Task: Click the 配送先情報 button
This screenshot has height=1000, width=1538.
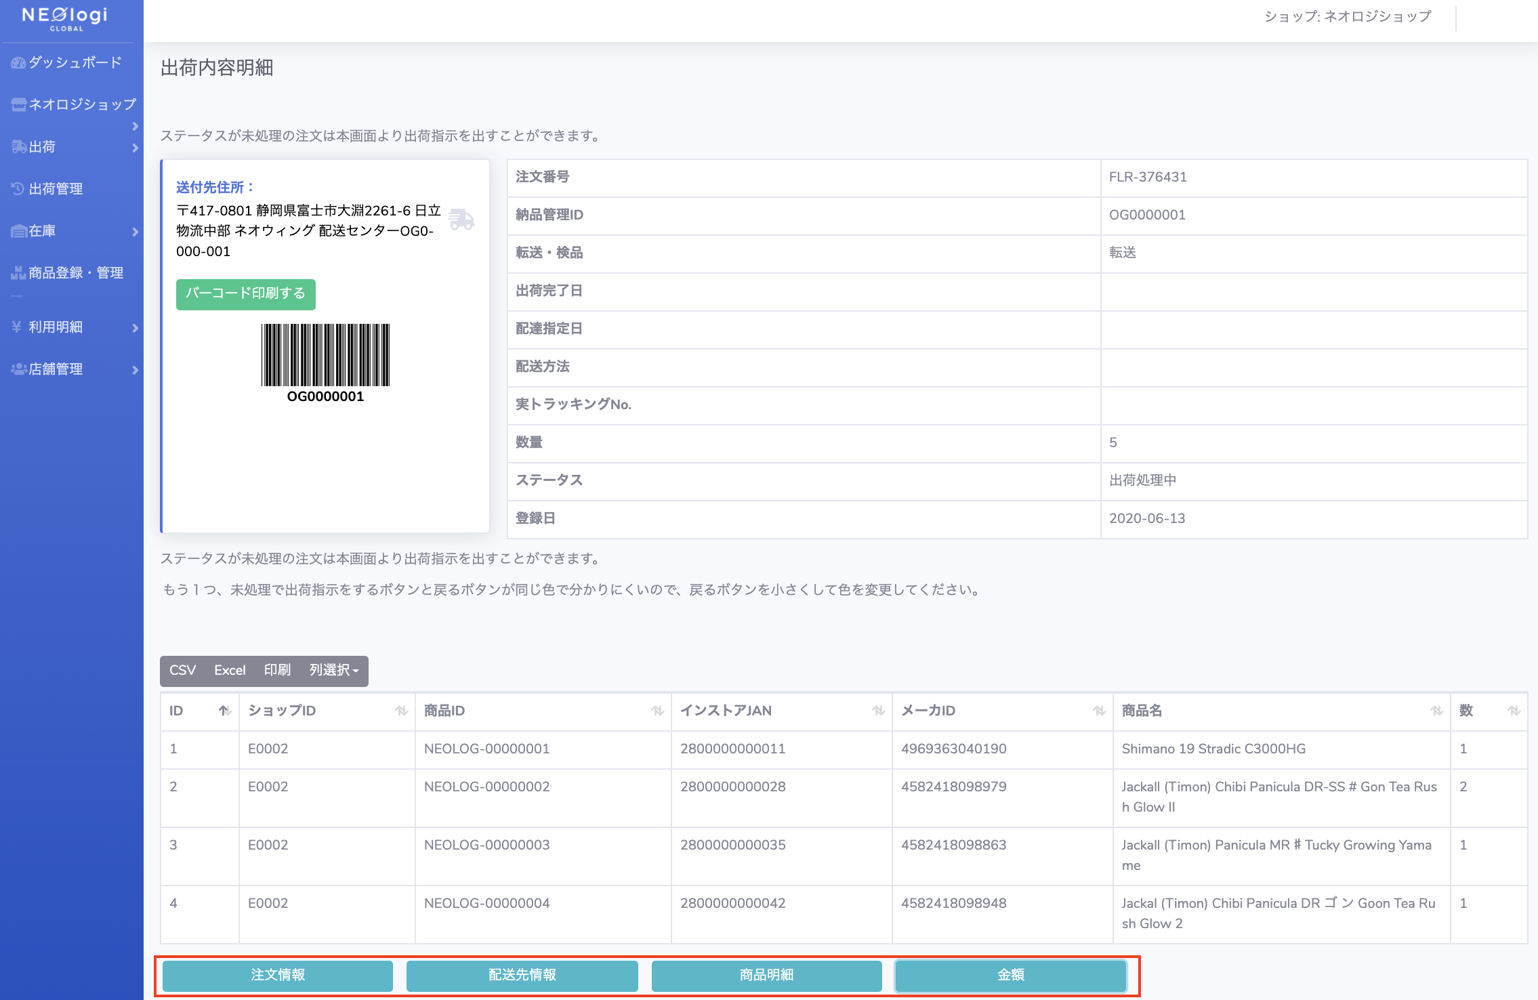Action: coord(522,976)
